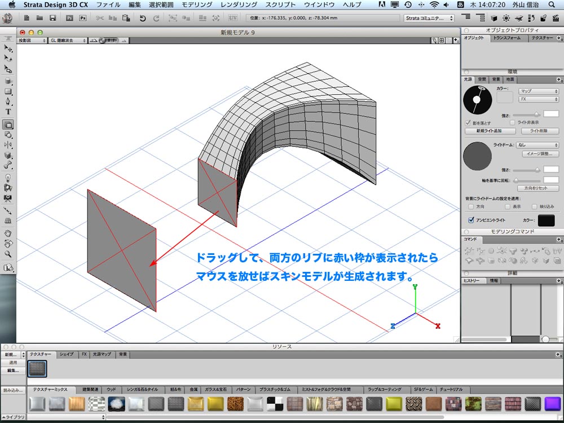Open the ライトドーム dropdown
Image resolution: width=564 pixels, height=423 pixels.
pos(537,145)
